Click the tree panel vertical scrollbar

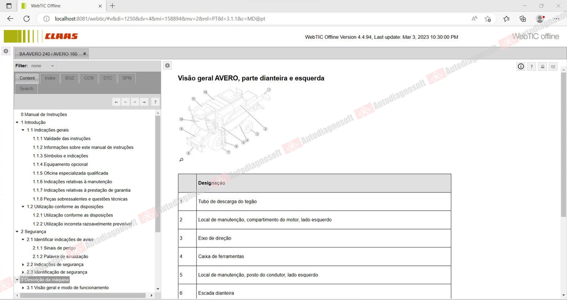157,174
